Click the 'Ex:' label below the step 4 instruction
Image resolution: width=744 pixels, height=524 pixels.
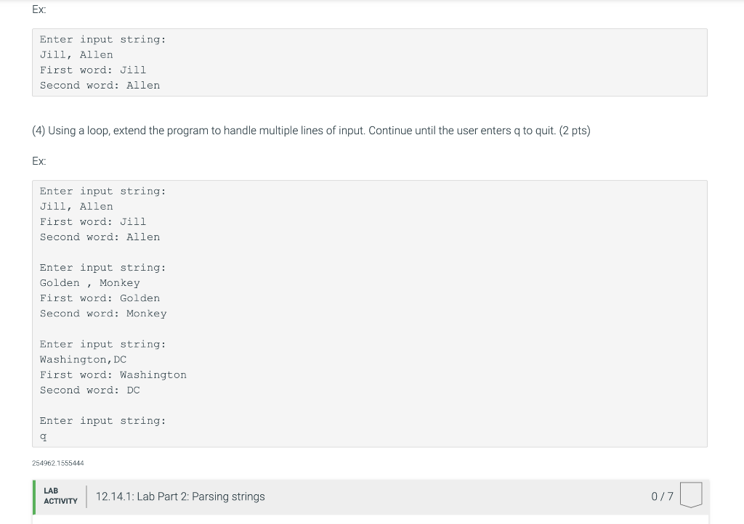[39, 161]
